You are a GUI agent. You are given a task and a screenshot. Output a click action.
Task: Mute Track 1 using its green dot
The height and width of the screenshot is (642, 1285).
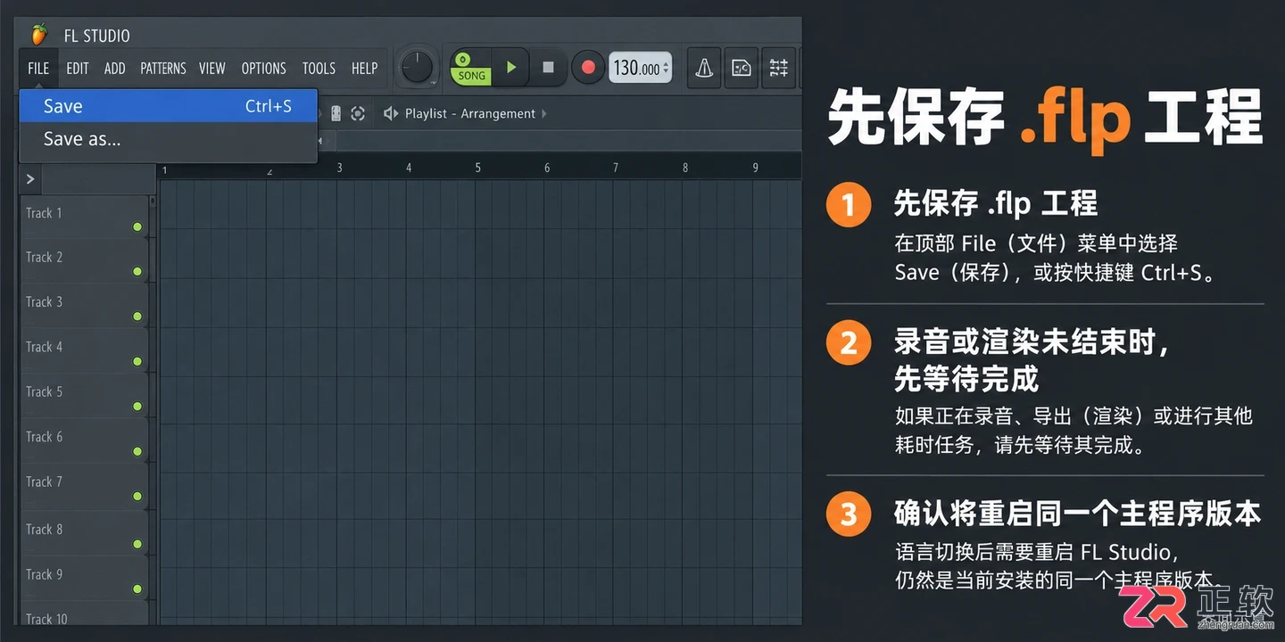click(x=137, y=227)
